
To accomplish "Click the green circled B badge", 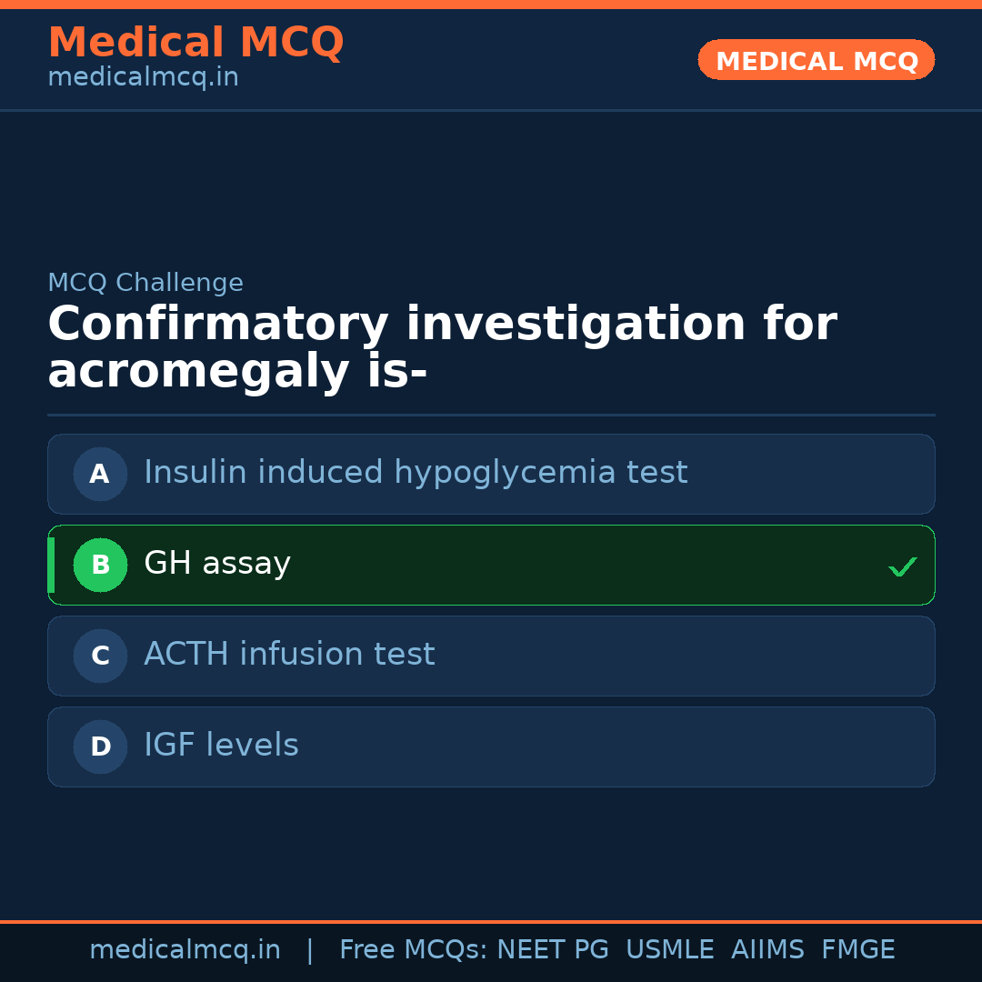I will coord(100,565).
